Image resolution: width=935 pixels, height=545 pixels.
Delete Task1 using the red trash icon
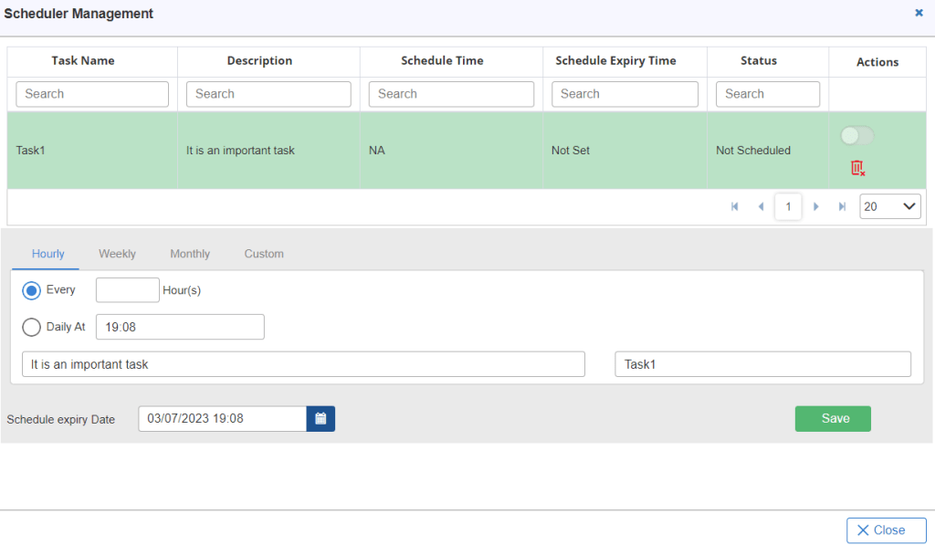pyautogui.click(x=857, y=168)
